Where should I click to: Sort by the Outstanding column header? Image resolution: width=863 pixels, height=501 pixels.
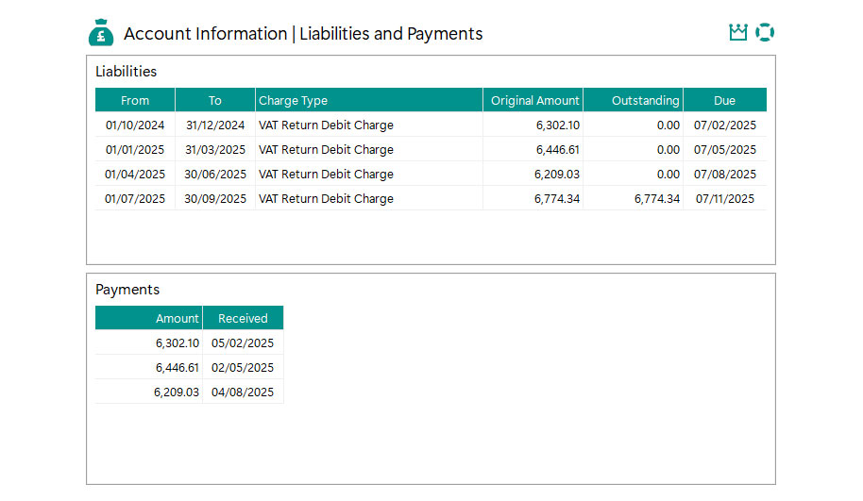pyautogui.click(x=645, y=101)
